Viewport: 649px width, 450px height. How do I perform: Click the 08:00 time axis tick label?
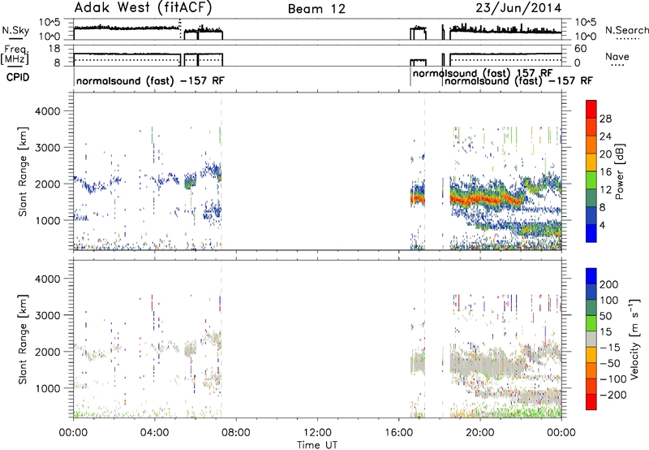236,433
